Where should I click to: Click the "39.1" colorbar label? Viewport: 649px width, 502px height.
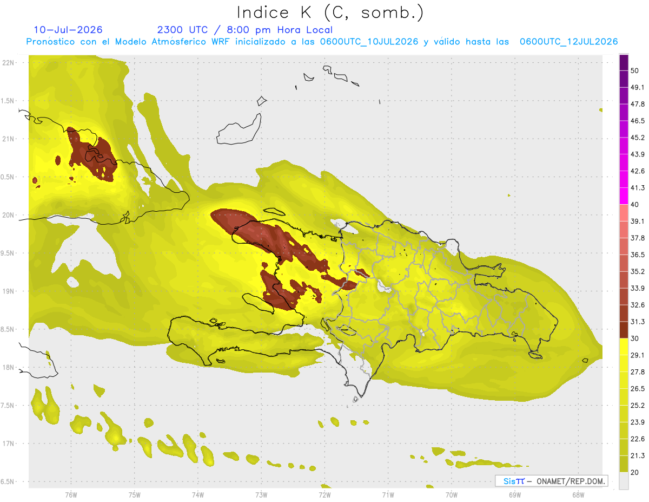(638, 221)
